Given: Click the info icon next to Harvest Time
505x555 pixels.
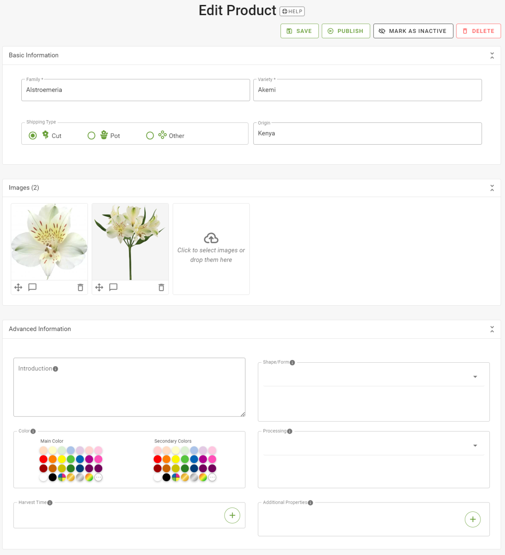Looking at the screenshot, I should [x=50, y=503].
